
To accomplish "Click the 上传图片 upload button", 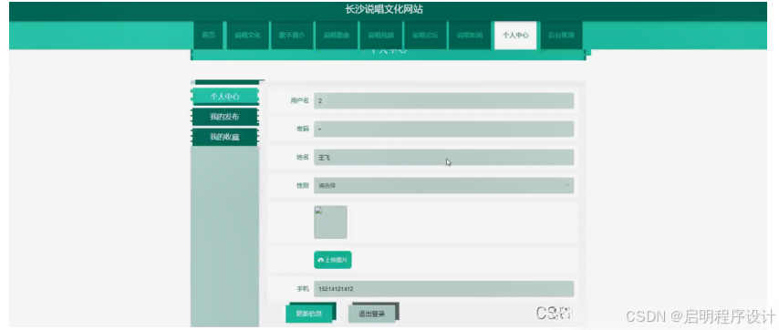I will coord(332,260).
